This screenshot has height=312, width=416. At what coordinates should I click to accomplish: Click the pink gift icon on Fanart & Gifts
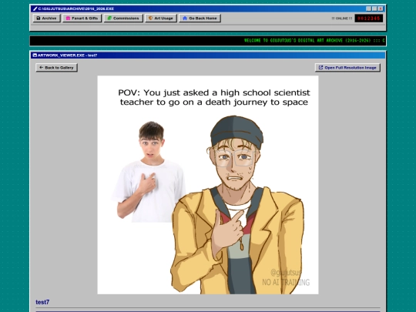coord(68,18)
